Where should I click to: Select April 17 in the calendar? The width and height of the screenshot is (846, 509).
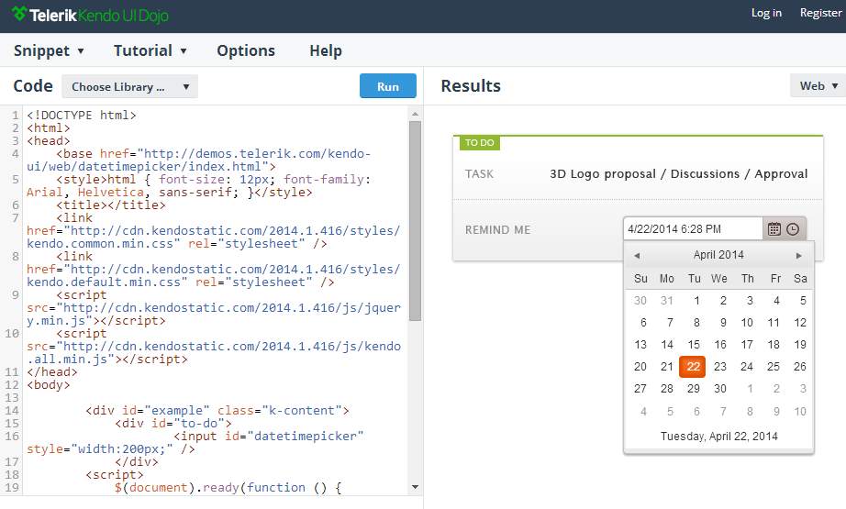point(747,345)
